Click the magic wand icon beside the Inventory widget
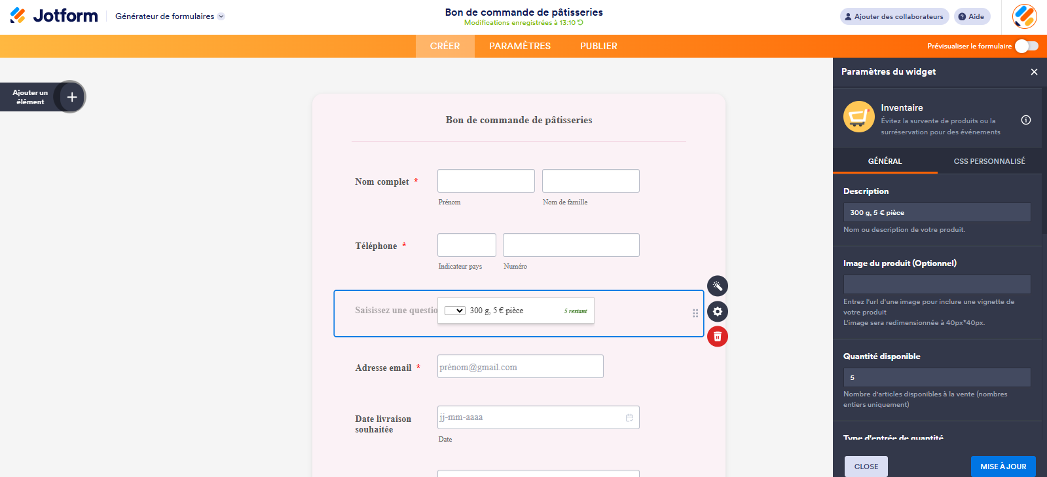The width and height of the screenshot is (1047, 477). click(x=717, y=286)
